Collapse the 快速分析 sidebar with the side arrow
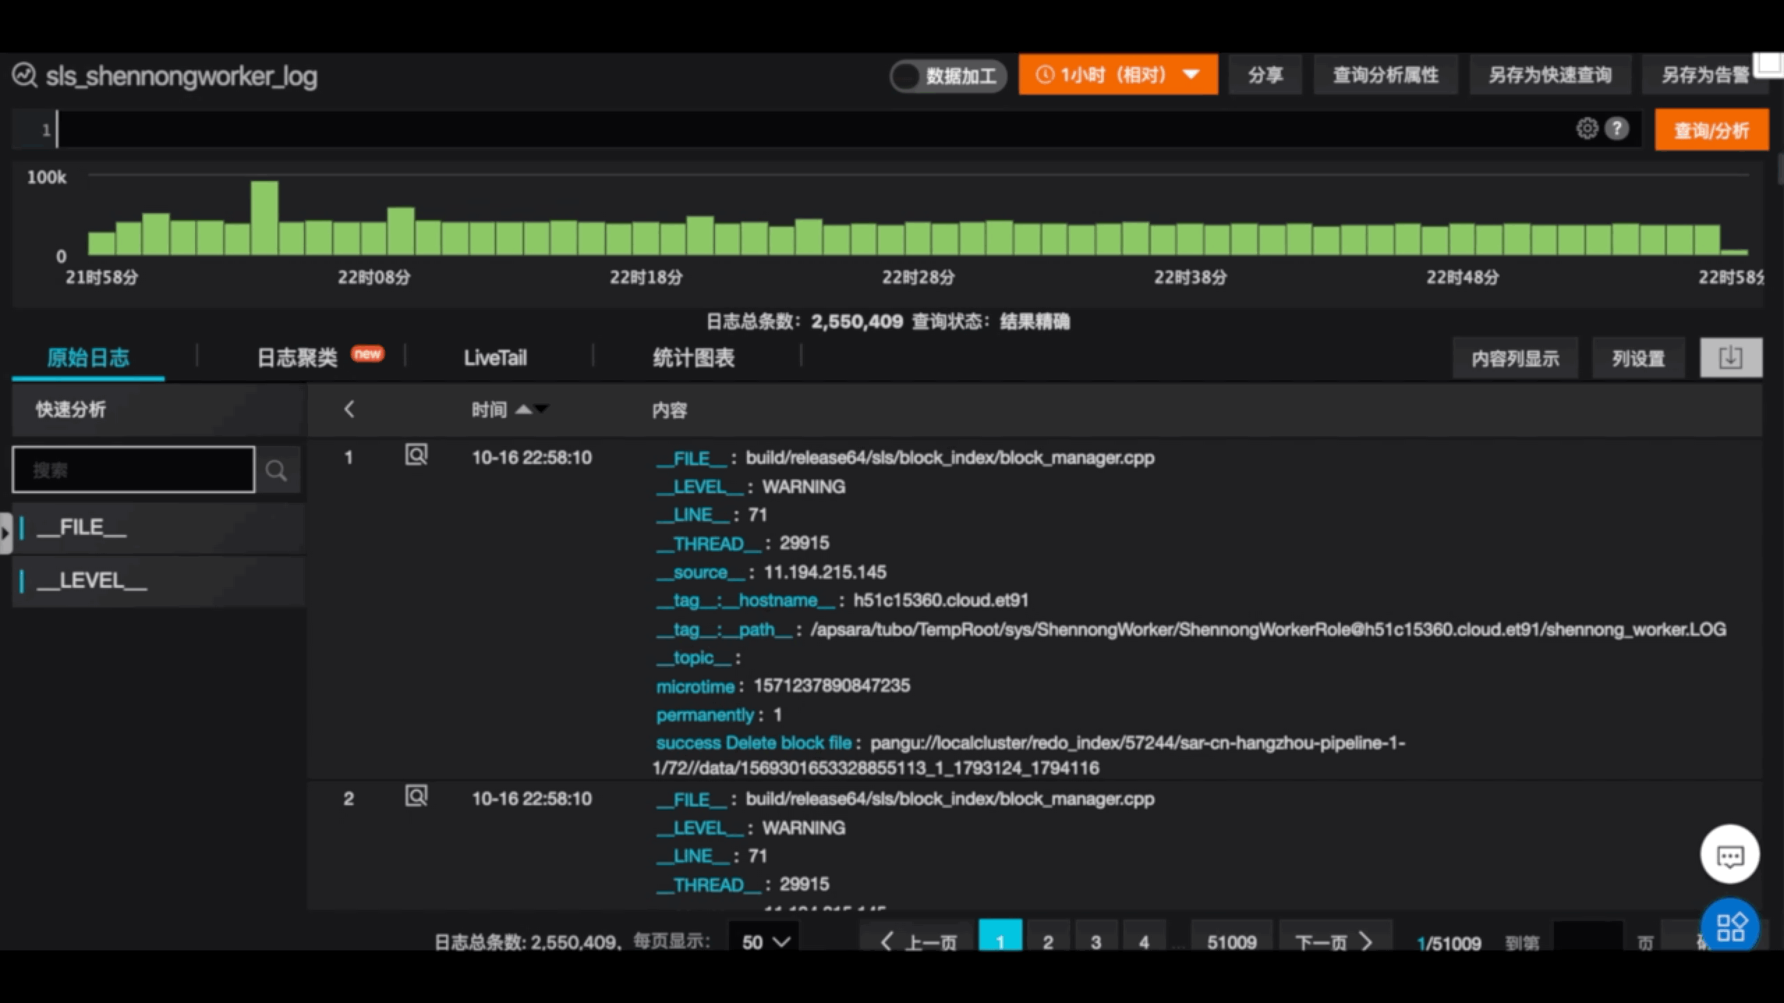Screen dimensions: 1784x1003 (6, 533)
